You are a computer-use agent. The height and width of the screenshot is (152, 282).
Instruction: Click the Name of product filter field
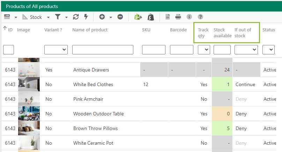click(103, 50)
